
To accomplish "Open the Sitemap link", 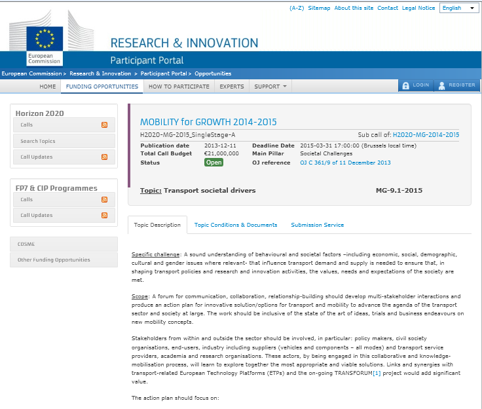I will coord(319,8).
